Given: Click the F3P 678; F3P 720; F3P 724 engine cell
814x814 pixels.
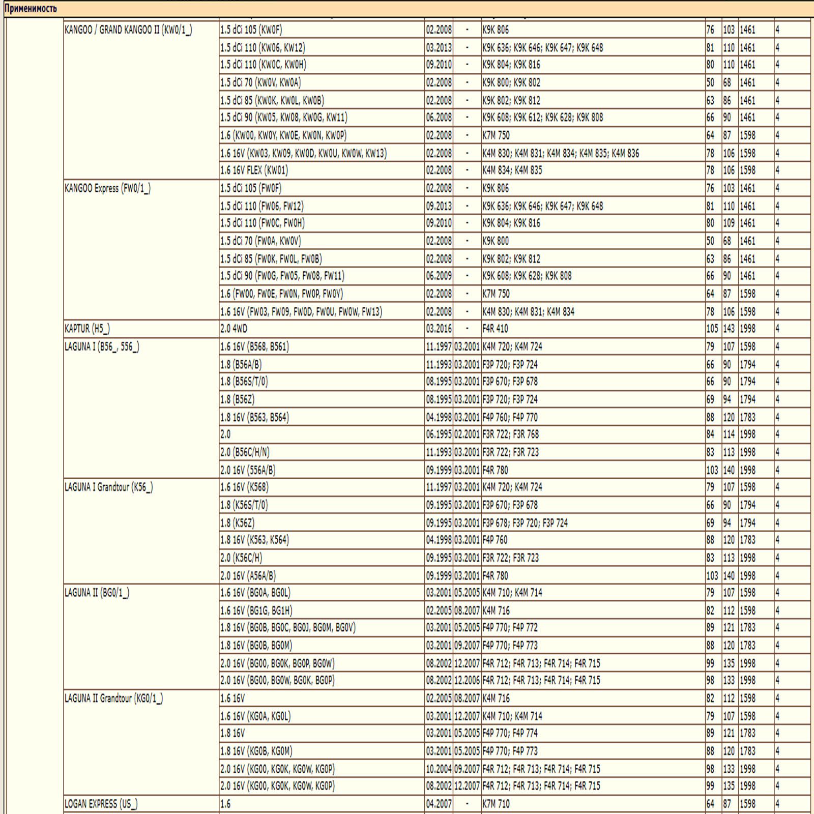Looking at the screenshot, I should coord(525,523).
